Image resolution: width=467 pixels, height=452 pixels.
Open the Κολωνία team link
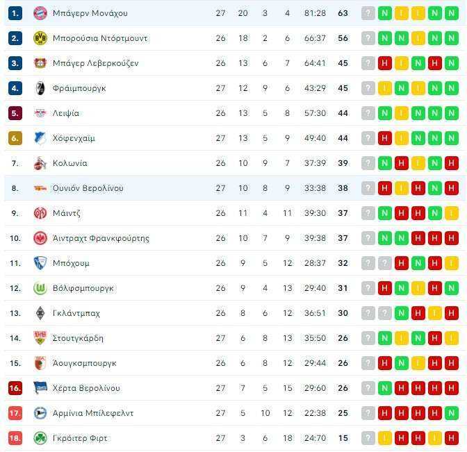(x=70, y=163)
